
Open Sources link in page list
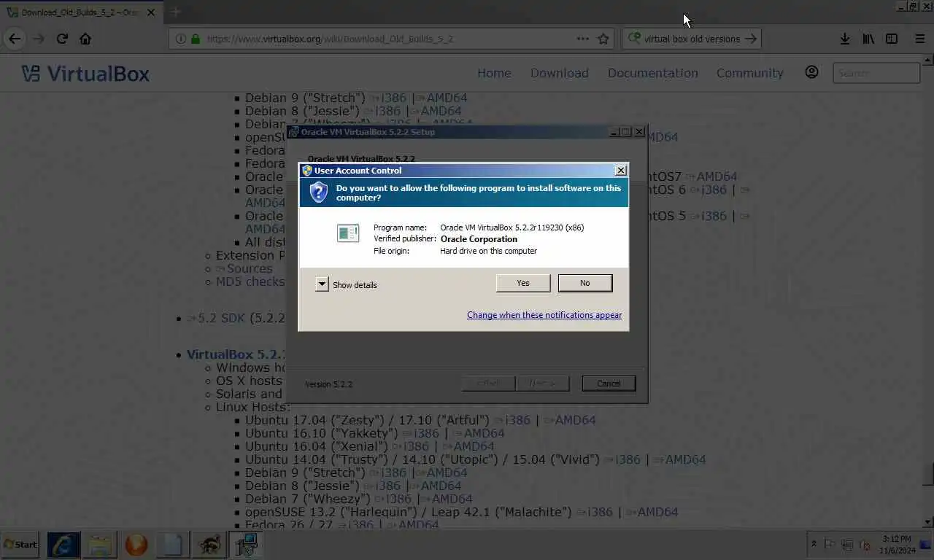(x=244, y=268)
